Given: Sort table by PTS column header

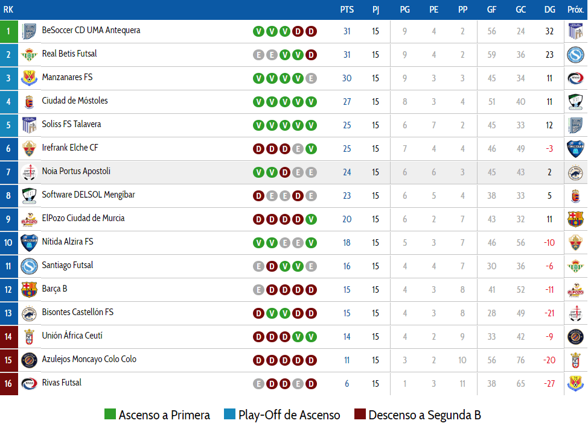Looking at the screenshot, I should 347,10.
